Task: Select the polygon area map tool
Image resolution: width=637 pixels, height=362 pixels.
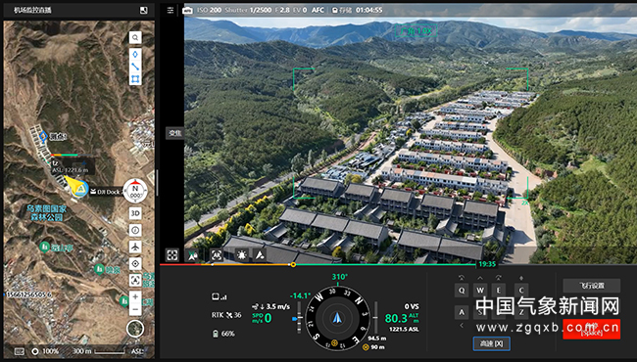Action: tap(135, 79)
